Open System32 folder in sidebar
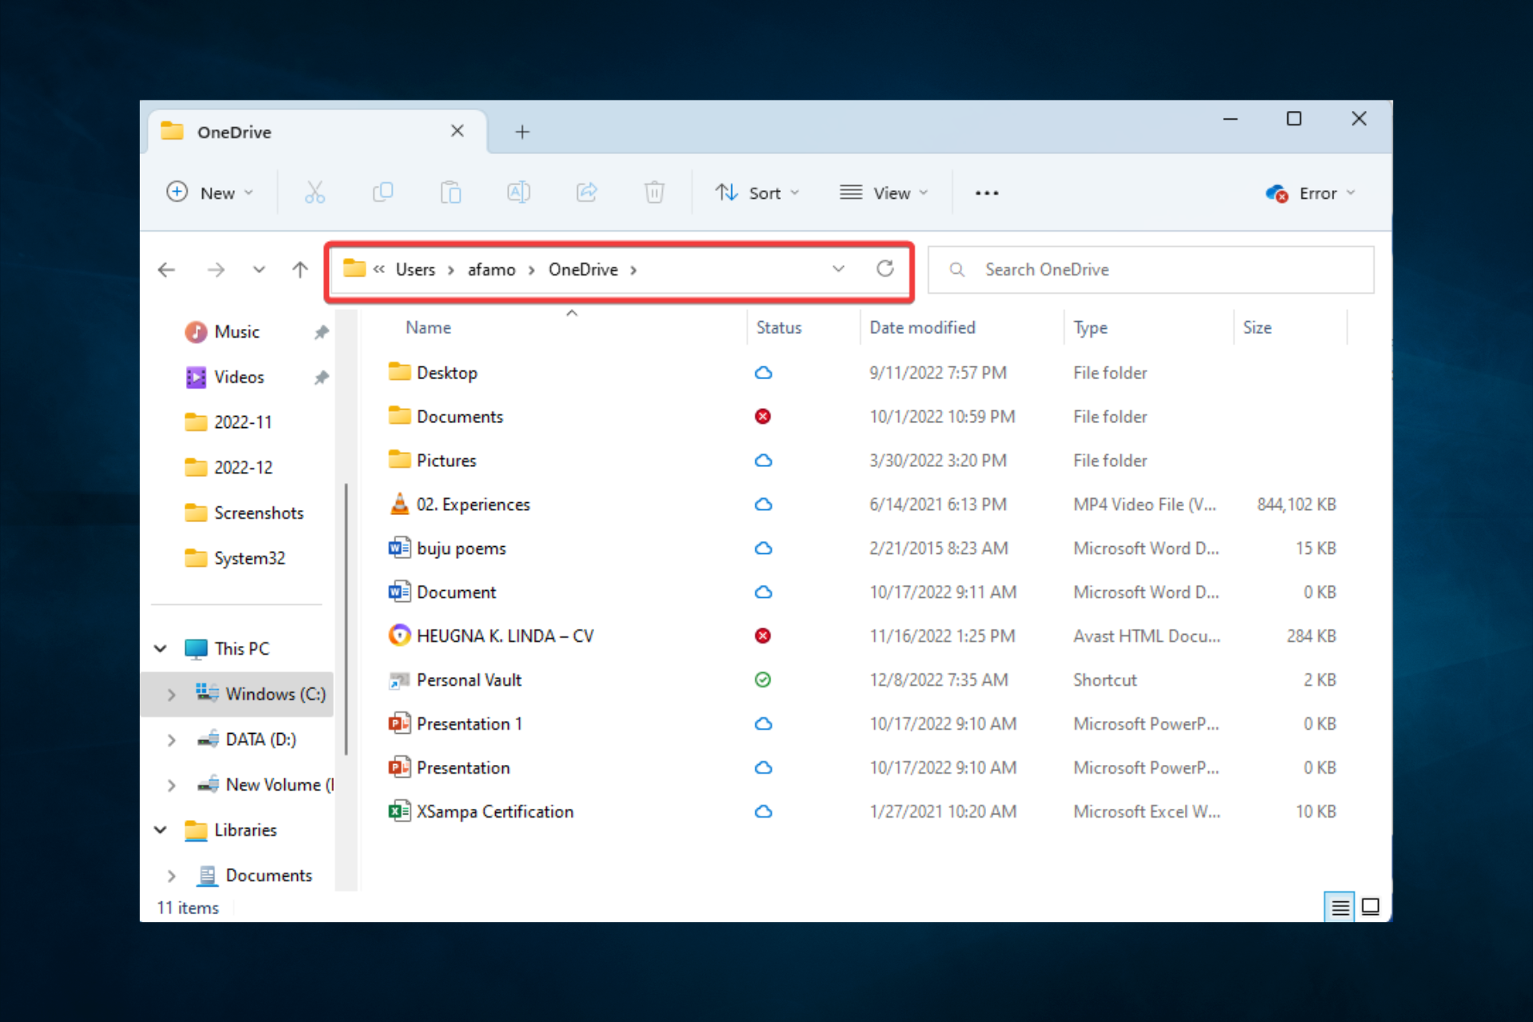 [x=249, y=558]
